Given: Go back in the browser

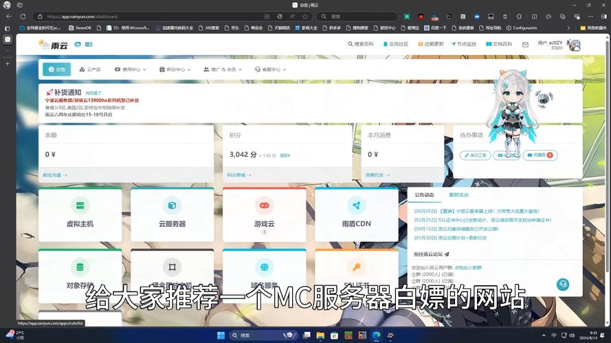Looking at the screenshot, I should 8,16.
